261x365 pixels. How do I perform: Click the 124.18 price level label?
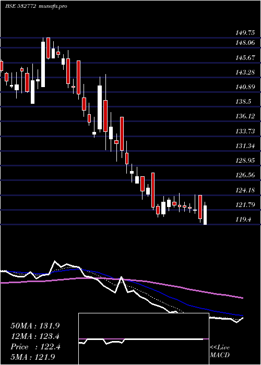[245, 190]
